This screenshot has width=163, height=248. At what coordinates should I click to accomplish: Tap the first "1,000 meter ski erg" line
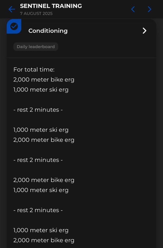tap(41, 90)
